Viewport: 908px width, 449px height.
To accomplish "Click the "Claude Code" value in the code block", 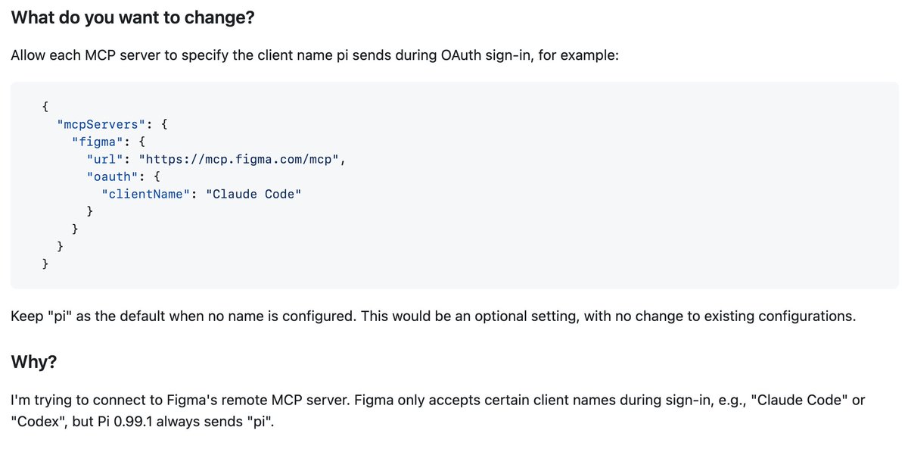I will click(253, 194).
